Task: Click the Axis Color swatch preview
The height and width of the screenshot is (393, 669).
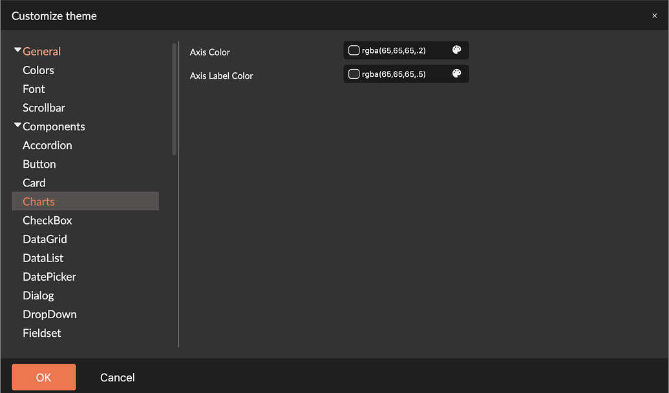Action: point(354,50)
